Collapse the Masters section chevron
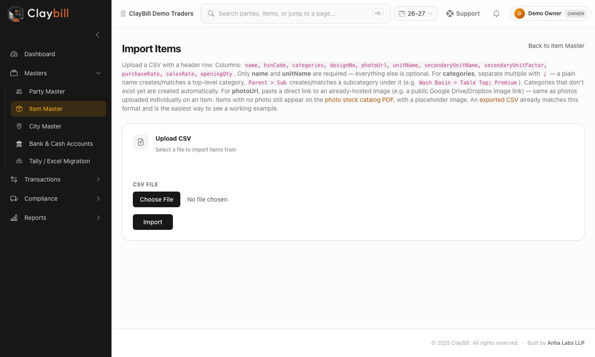595x357 pixels. click(x=98, y=73)
